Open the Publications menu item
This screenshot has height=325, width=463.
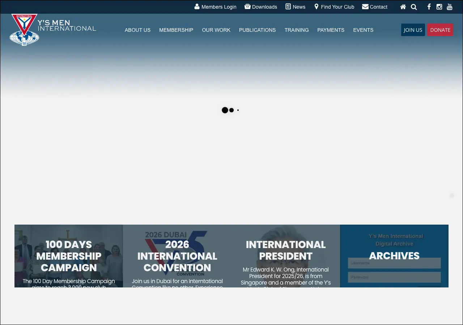pyautogui.click(x=257, y=30)
